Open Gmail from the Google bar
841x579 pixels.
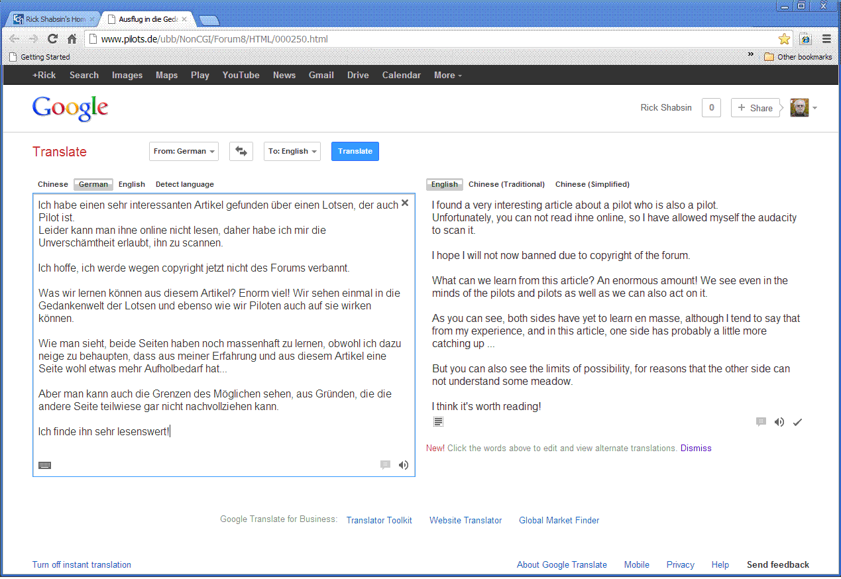tap(321, 75)
